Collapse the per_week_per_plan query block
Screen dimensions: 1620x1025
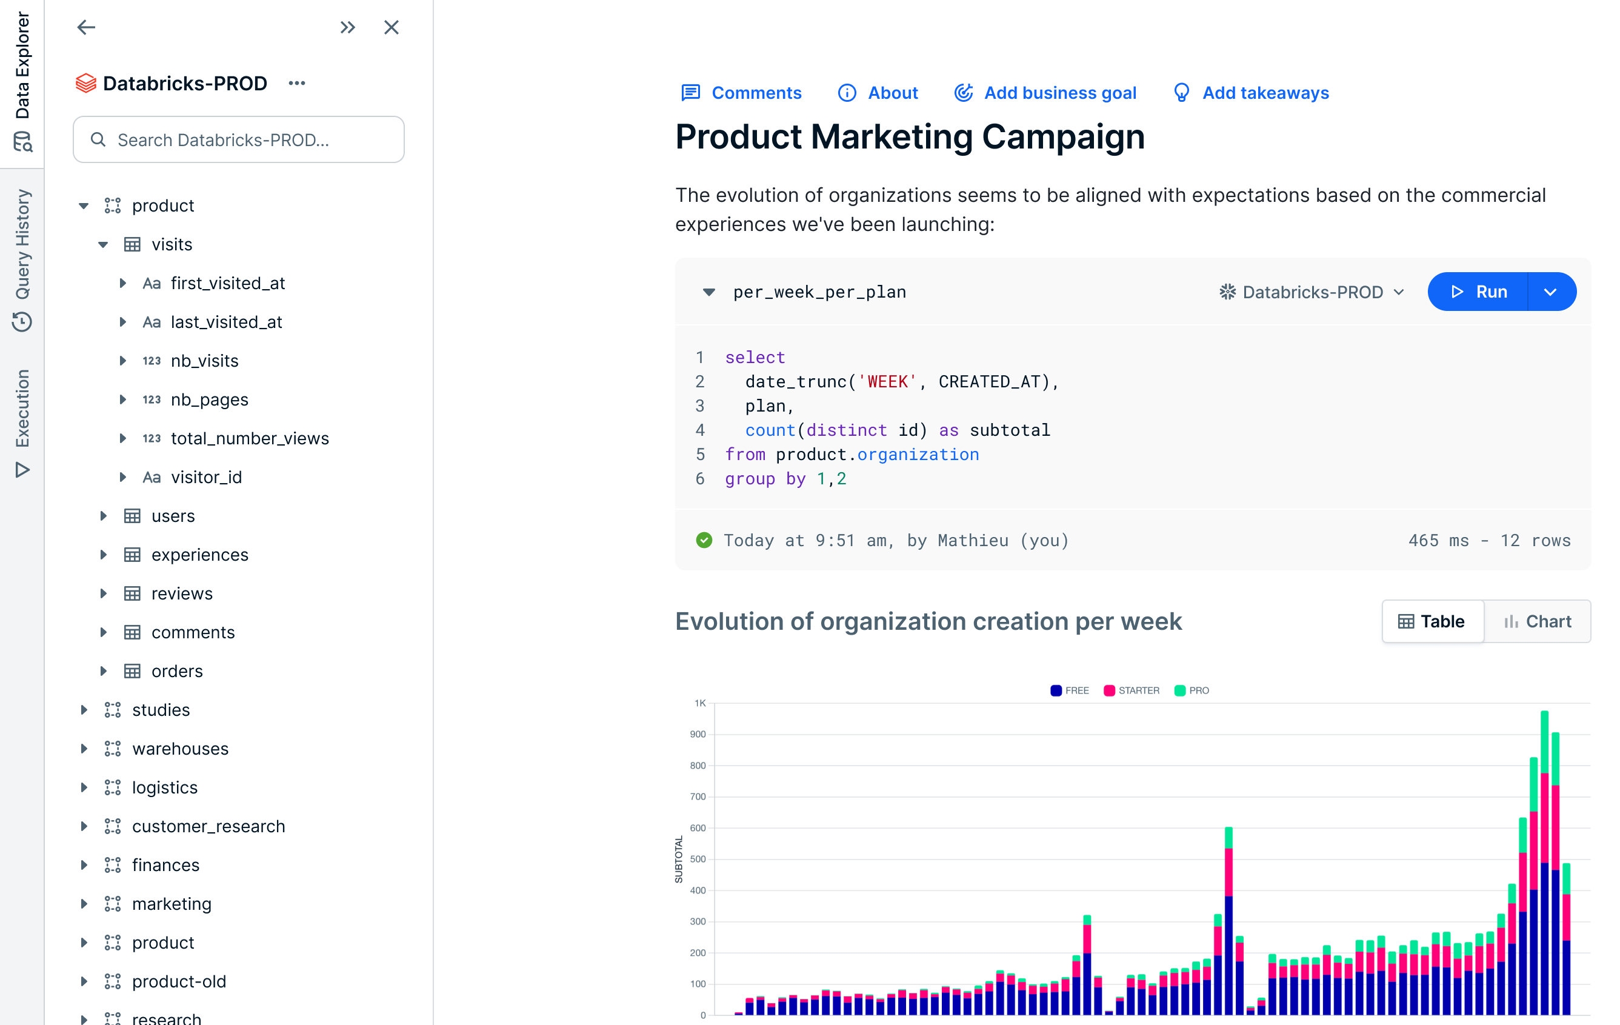pos(708,292)
